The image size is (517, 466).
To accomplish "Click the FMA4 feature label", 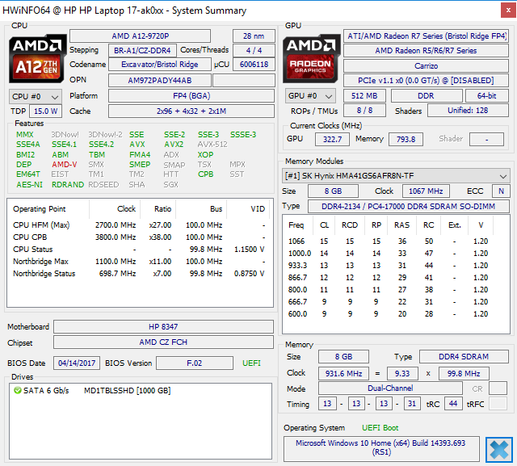I will tap(140, 154).
